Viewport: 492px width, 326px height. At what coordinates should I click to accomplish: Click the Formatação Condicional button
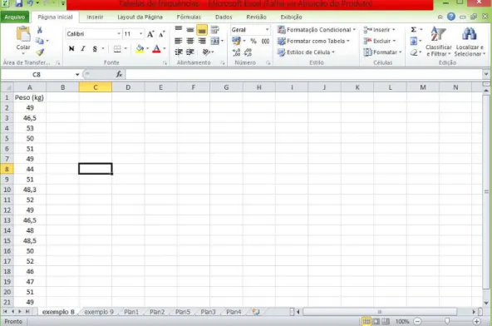tap(317, 30)
